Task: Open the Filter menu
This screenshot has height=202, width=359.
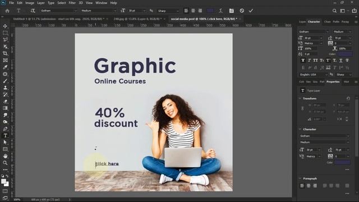Action: point(72,3)
